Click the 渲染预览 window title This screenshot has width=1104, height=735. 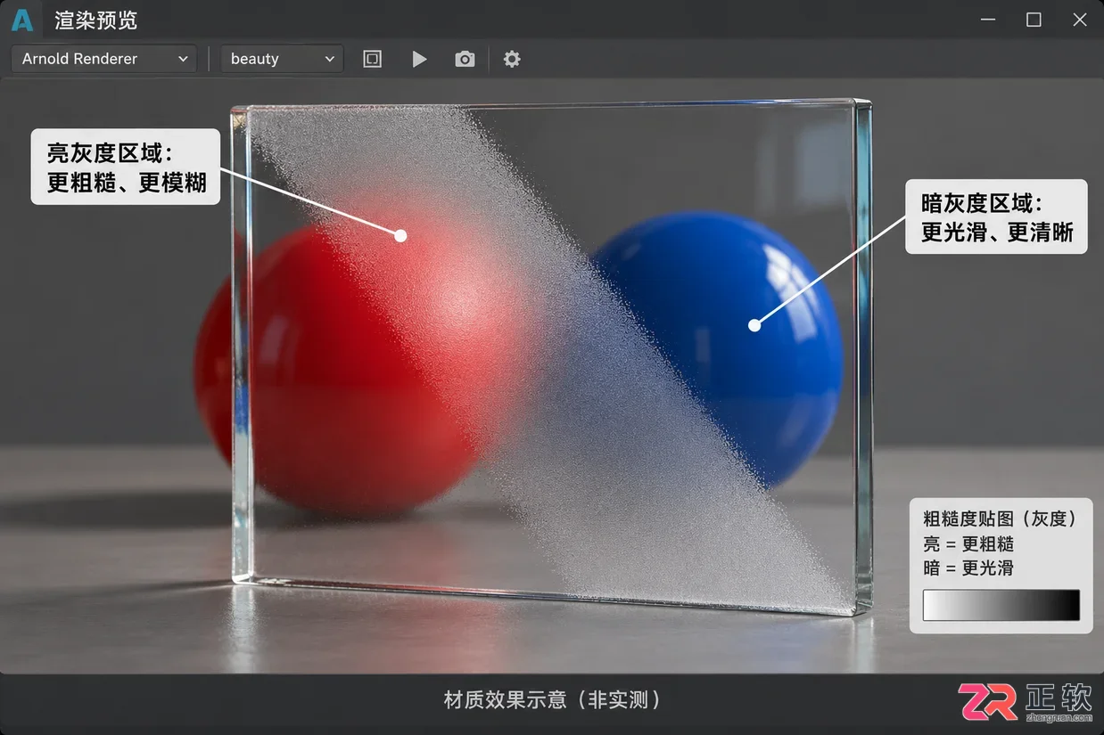click(96, 20)
